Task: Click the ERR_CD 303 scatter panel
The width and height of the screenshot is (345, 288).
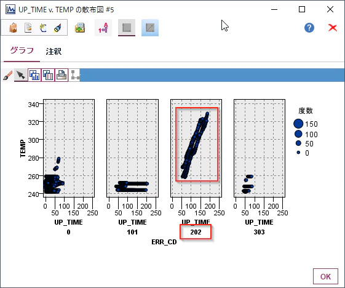Action: 260,148
